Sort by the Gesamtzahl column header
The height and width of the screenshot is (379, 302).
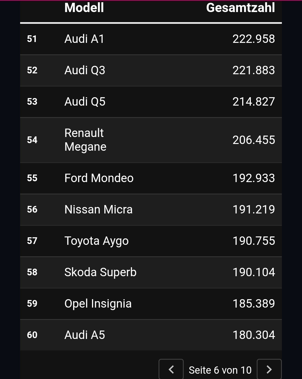[240, 8]
